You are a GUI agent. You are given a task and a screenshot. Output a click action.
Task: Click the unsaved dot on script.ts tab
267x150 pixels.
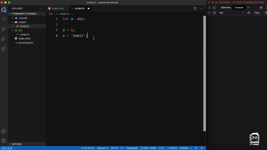pyautogui.click(x=88, y=8)
